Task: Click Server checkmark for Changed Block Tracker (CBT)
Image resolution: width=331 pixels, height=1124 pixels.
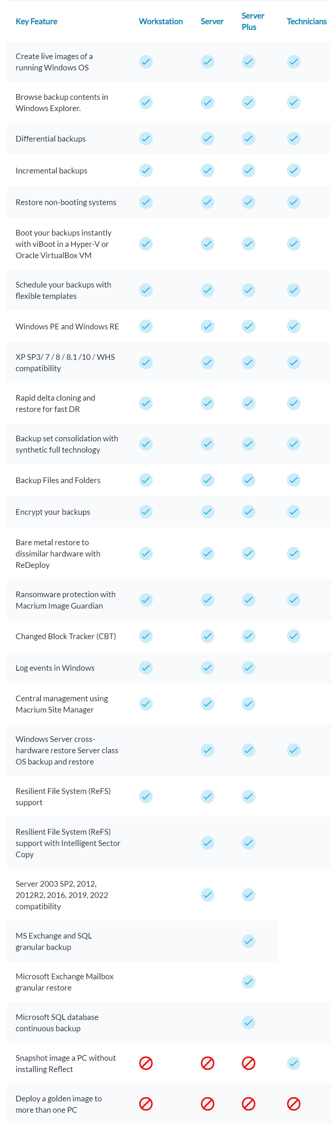Action: point(208,636)
